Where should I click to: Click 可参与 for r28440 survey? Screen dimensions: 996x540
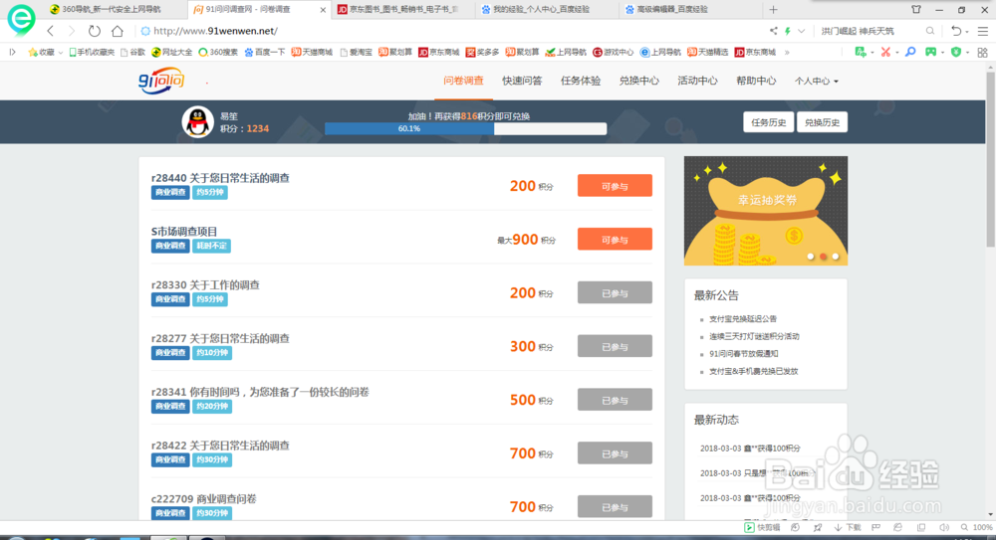tap(615, 186)
